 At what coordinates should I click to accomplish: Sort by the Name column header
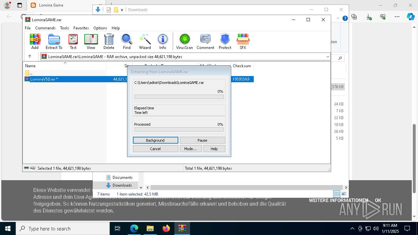tap(65, 66)
